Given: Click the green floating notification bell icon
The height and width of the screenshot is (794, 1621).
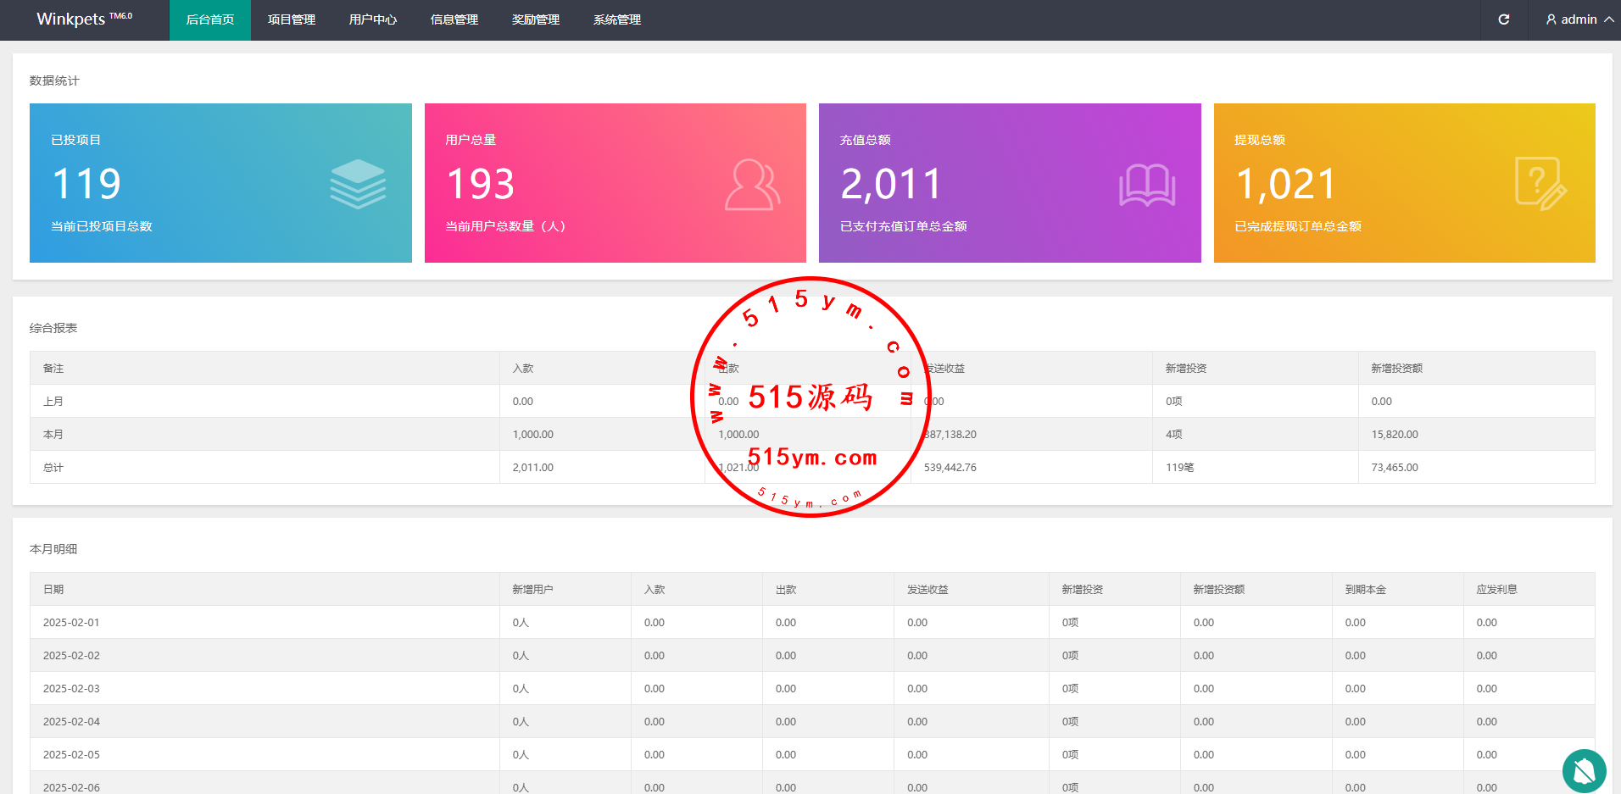Looking at the screenshot, I should coord(1584,770).
